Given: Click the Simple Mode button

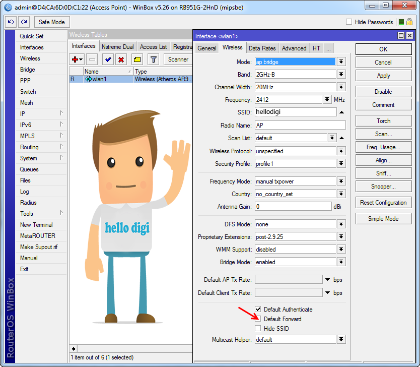Looking at the screenshot, I should coord(383,219).
